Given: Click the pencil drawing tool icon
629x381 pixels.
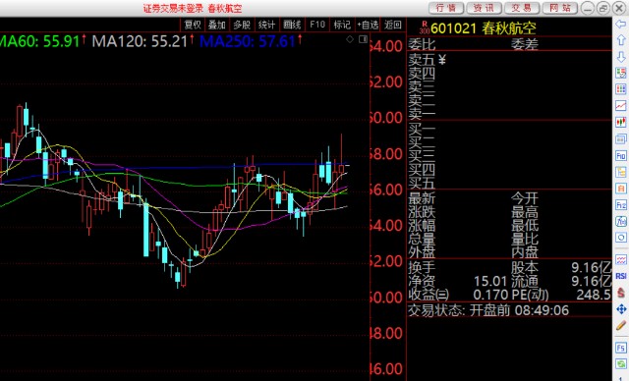Looking at the screenshot, I should [x=620, y=325].
